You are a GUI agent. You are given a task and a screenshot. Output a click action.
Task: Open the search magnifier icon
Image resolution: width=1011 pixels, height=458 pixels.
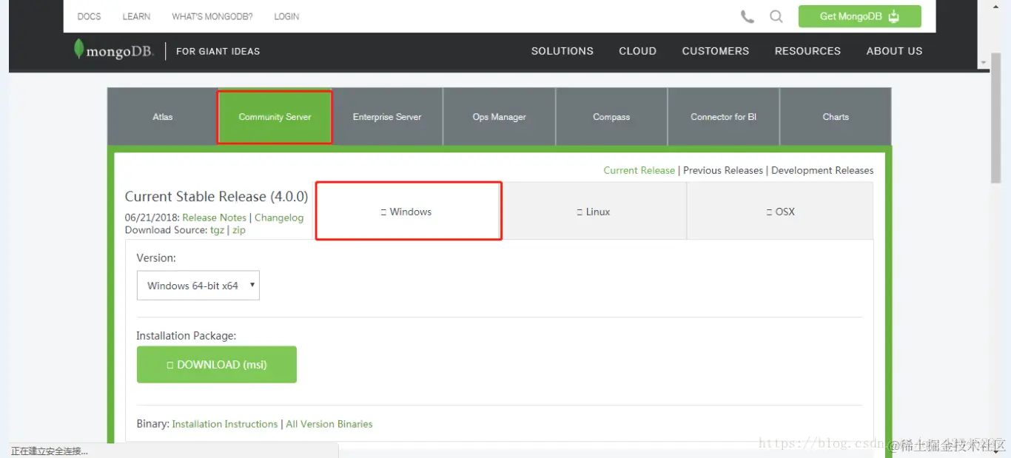click(x=776, y=16)
